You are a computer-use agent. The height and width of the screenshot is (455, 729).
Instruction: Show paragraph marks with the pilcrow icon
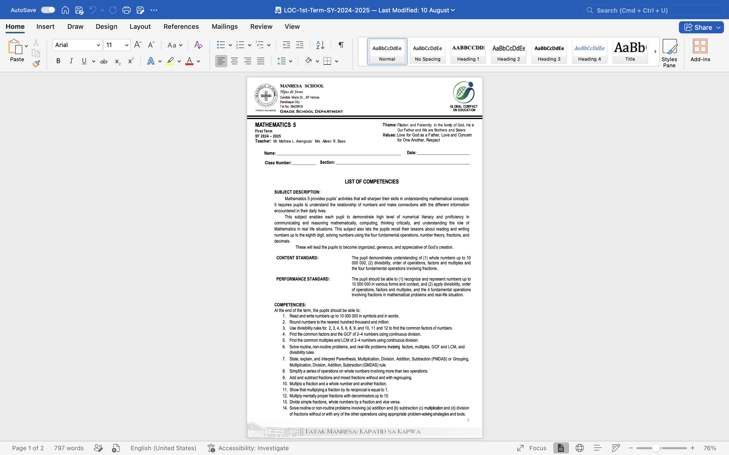341,45
